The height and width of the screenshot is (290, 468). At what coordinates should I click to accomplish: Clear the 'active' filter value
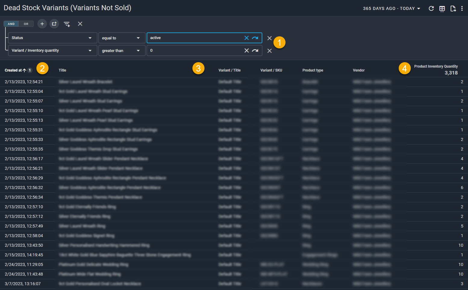click(246, 38)
